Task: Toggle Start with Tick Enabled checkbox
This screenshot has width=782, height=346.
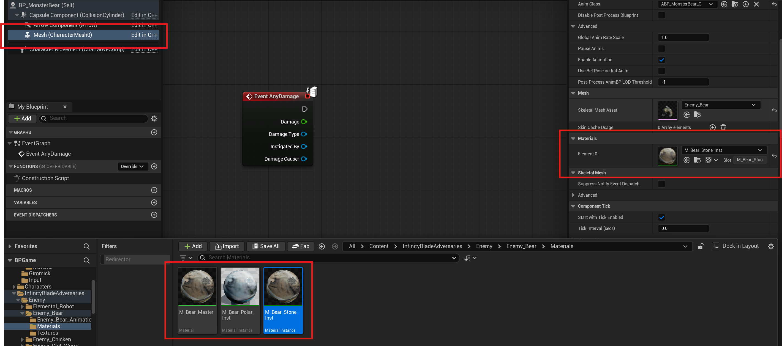Action: click(661, 218)
